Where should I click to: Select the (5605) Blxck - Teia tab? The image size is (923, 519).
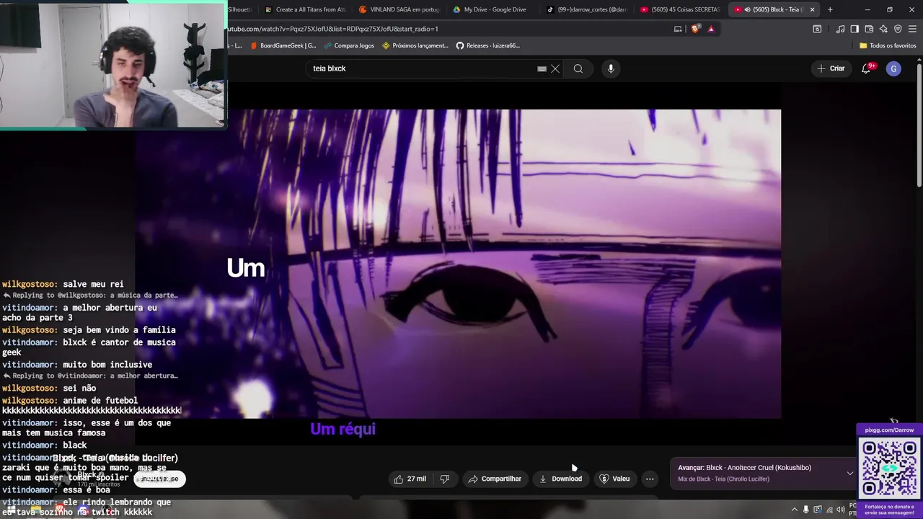[774, 9]
